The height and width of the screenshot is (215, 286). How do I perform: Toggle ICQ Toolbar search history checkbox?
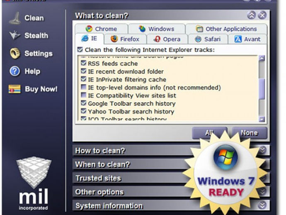tap(84, 118)
